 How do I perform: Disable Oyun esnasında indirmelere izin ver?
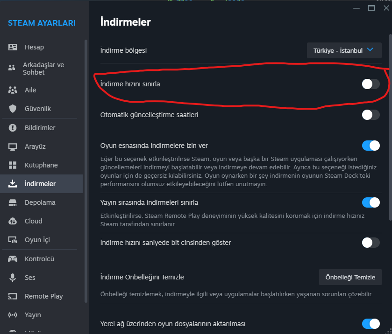371,146
